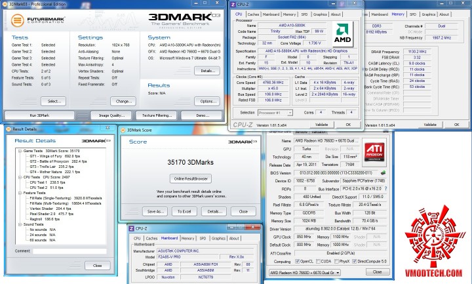The height and width of the screenshot is (284, 472).
Task: Collapse the CPU Tests tree node
Action: click(20, 177)
